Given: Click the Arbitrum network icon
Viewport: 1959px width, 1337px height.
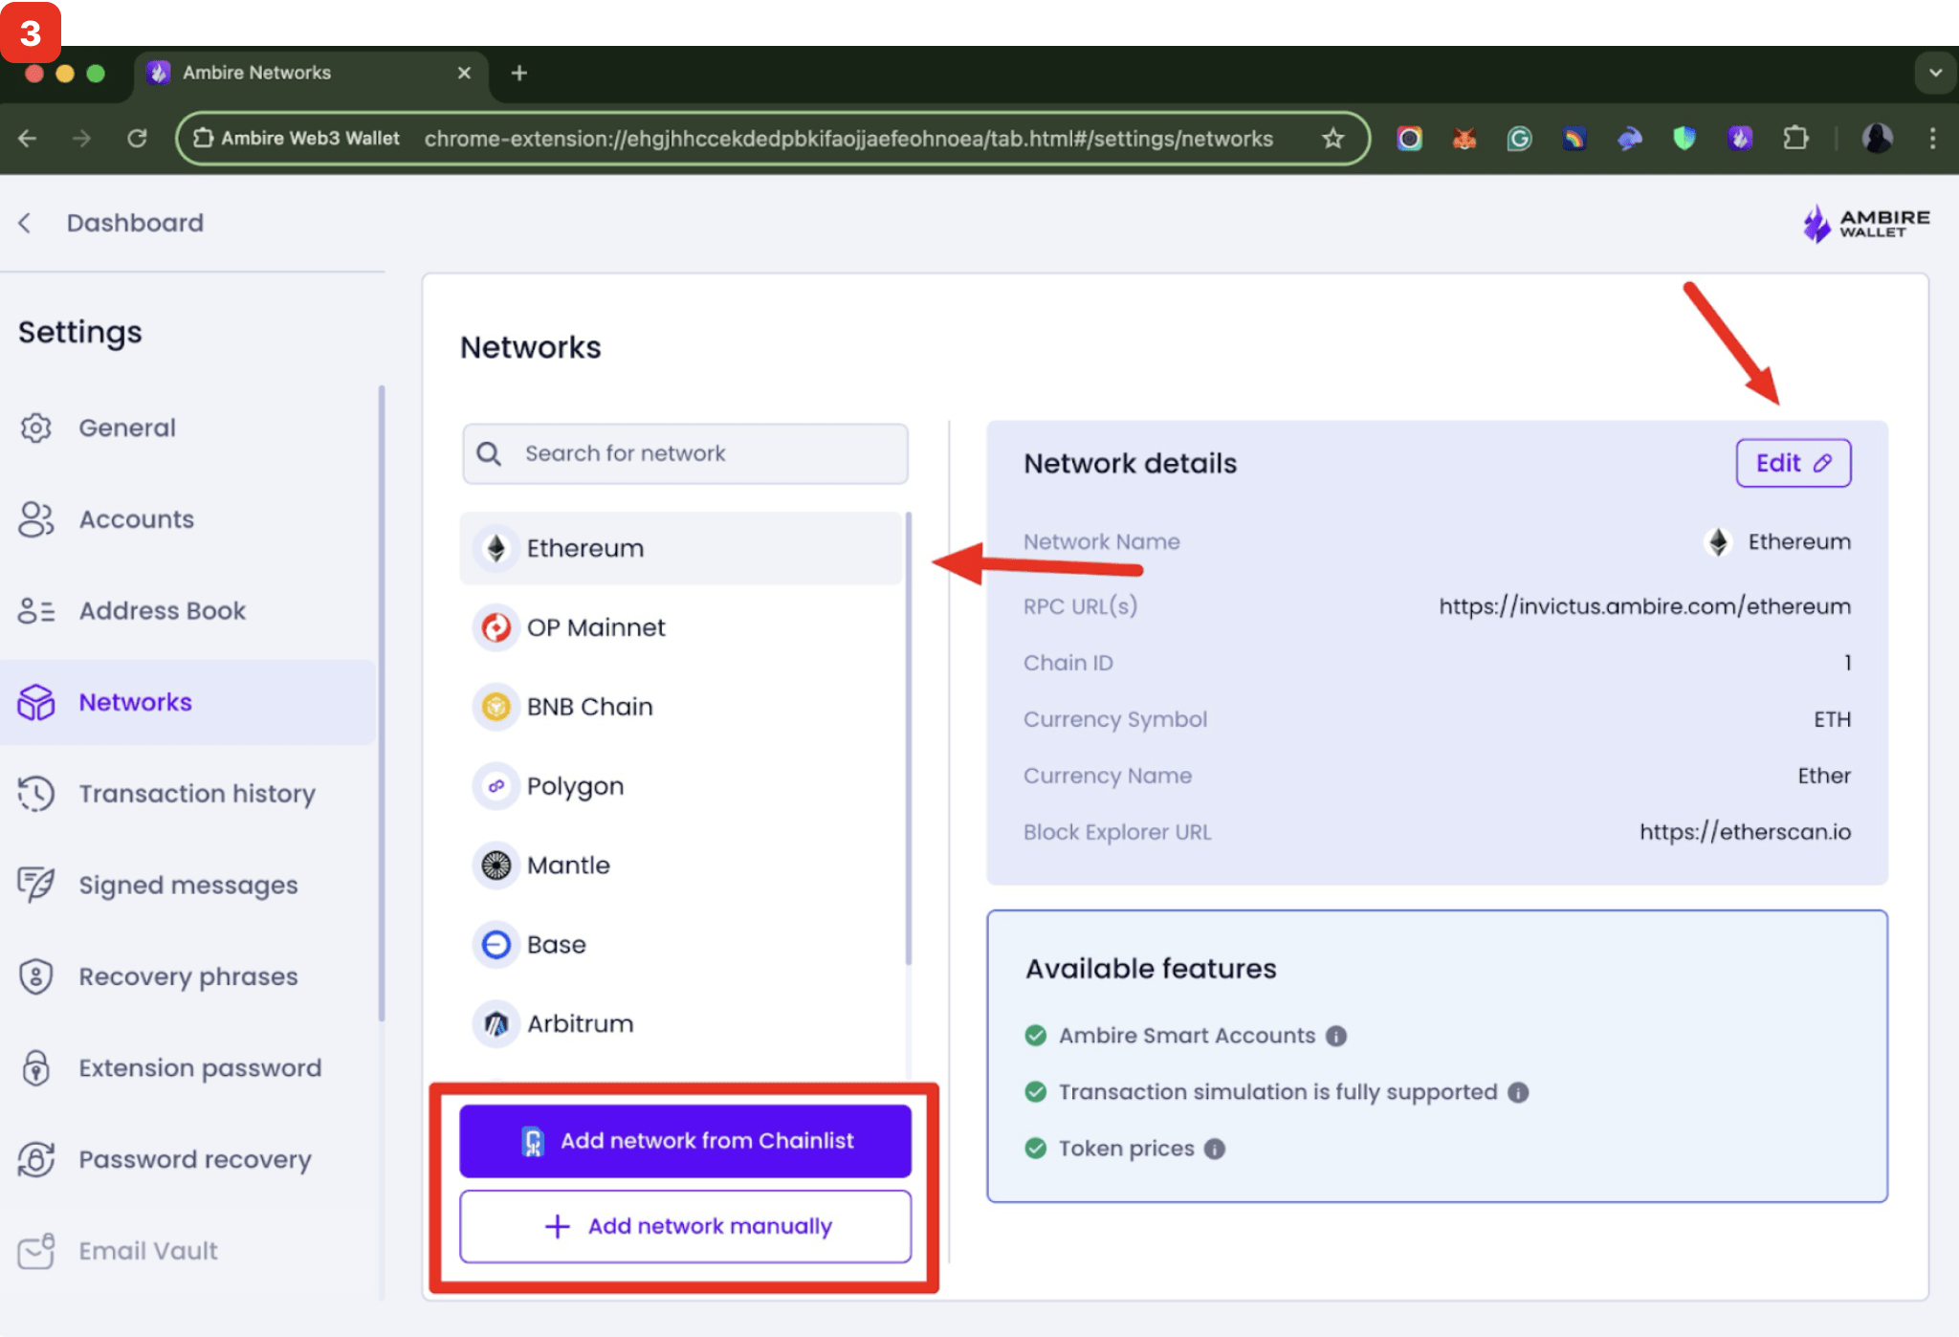Looking at the screenshot, I should (x=495, y=1023).
